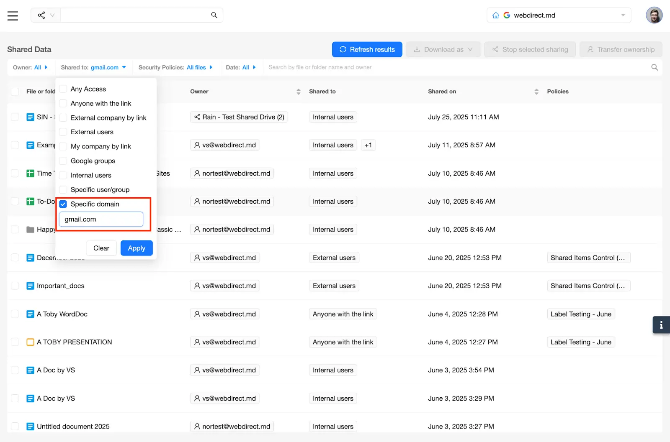Click the search magnifier icon in top bar
The width and height of the screenshot is (670, 442).
[x=214, y=15]
